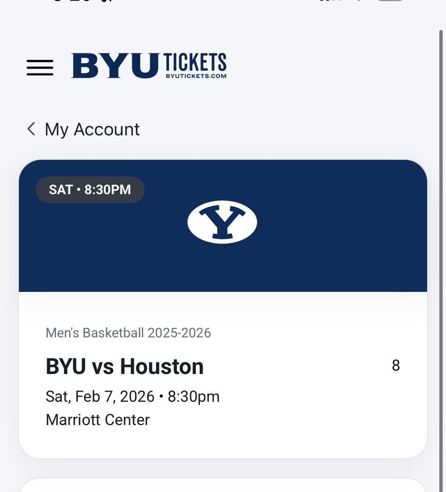This screenshot has height=492, width=446.
Task: Tap the TICKETS wordmark in header
Action: tap(195, 62)
